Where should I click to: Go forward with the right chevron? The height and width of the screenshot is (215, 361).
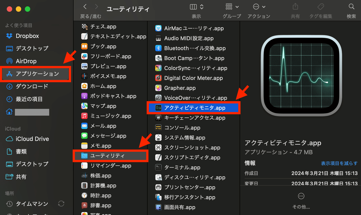pos(96,7)
